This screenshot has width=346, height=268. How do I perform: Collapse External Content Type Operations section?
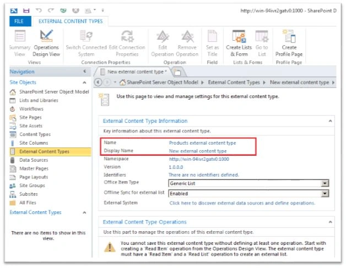pyautogui.click(x=331, y=222)
